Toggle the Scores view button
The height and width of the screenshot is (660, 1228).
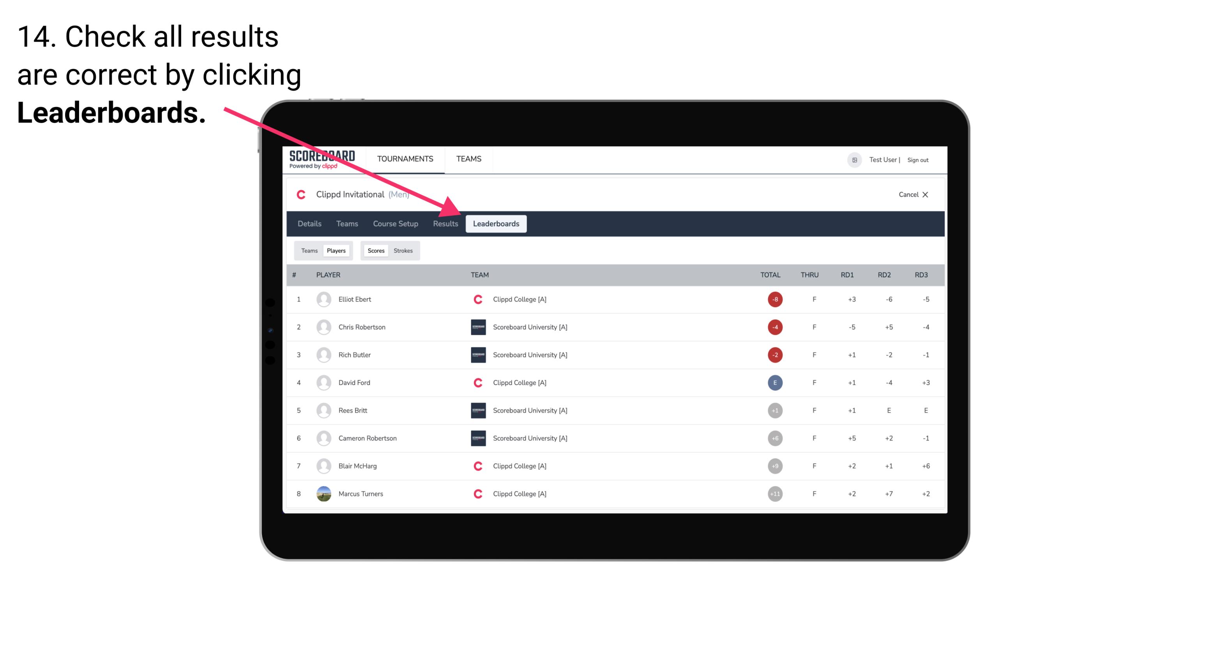(x=375, y=250)
